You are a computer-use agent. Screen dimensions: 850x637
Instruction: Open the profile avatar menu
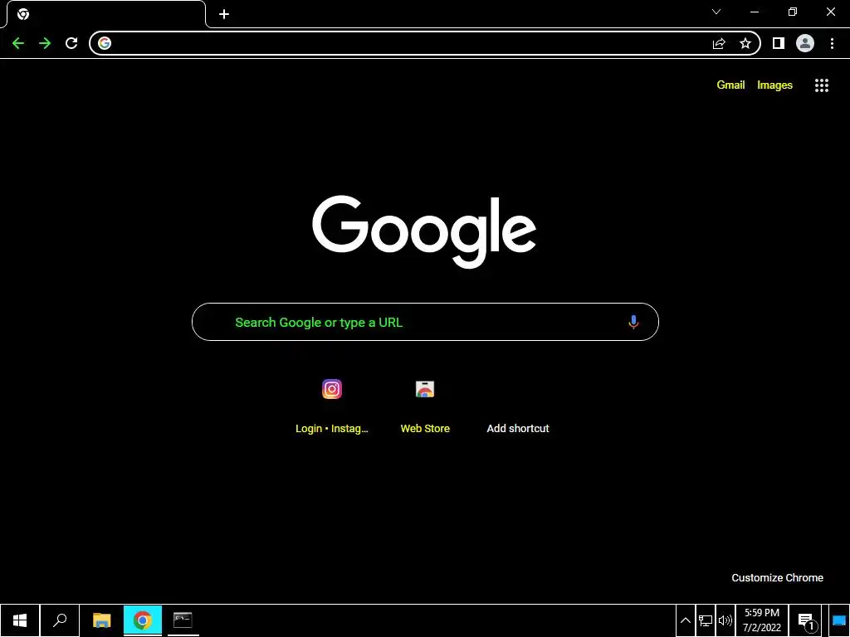point(805,43)
